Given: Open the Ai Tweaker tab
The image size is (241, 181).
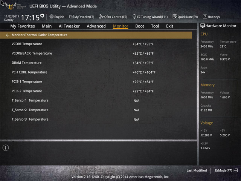Looking at the screenshot, I should pyautogui.click(x=69, y=26).
